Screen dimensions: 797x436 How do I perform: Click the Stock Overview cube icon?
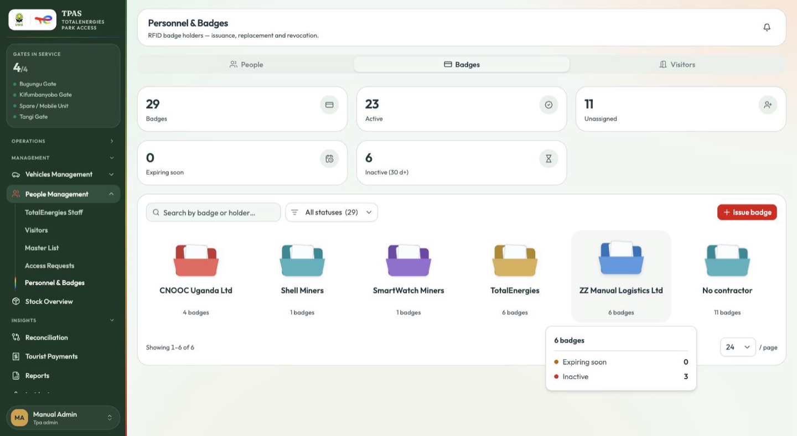(x=16, y=302)
